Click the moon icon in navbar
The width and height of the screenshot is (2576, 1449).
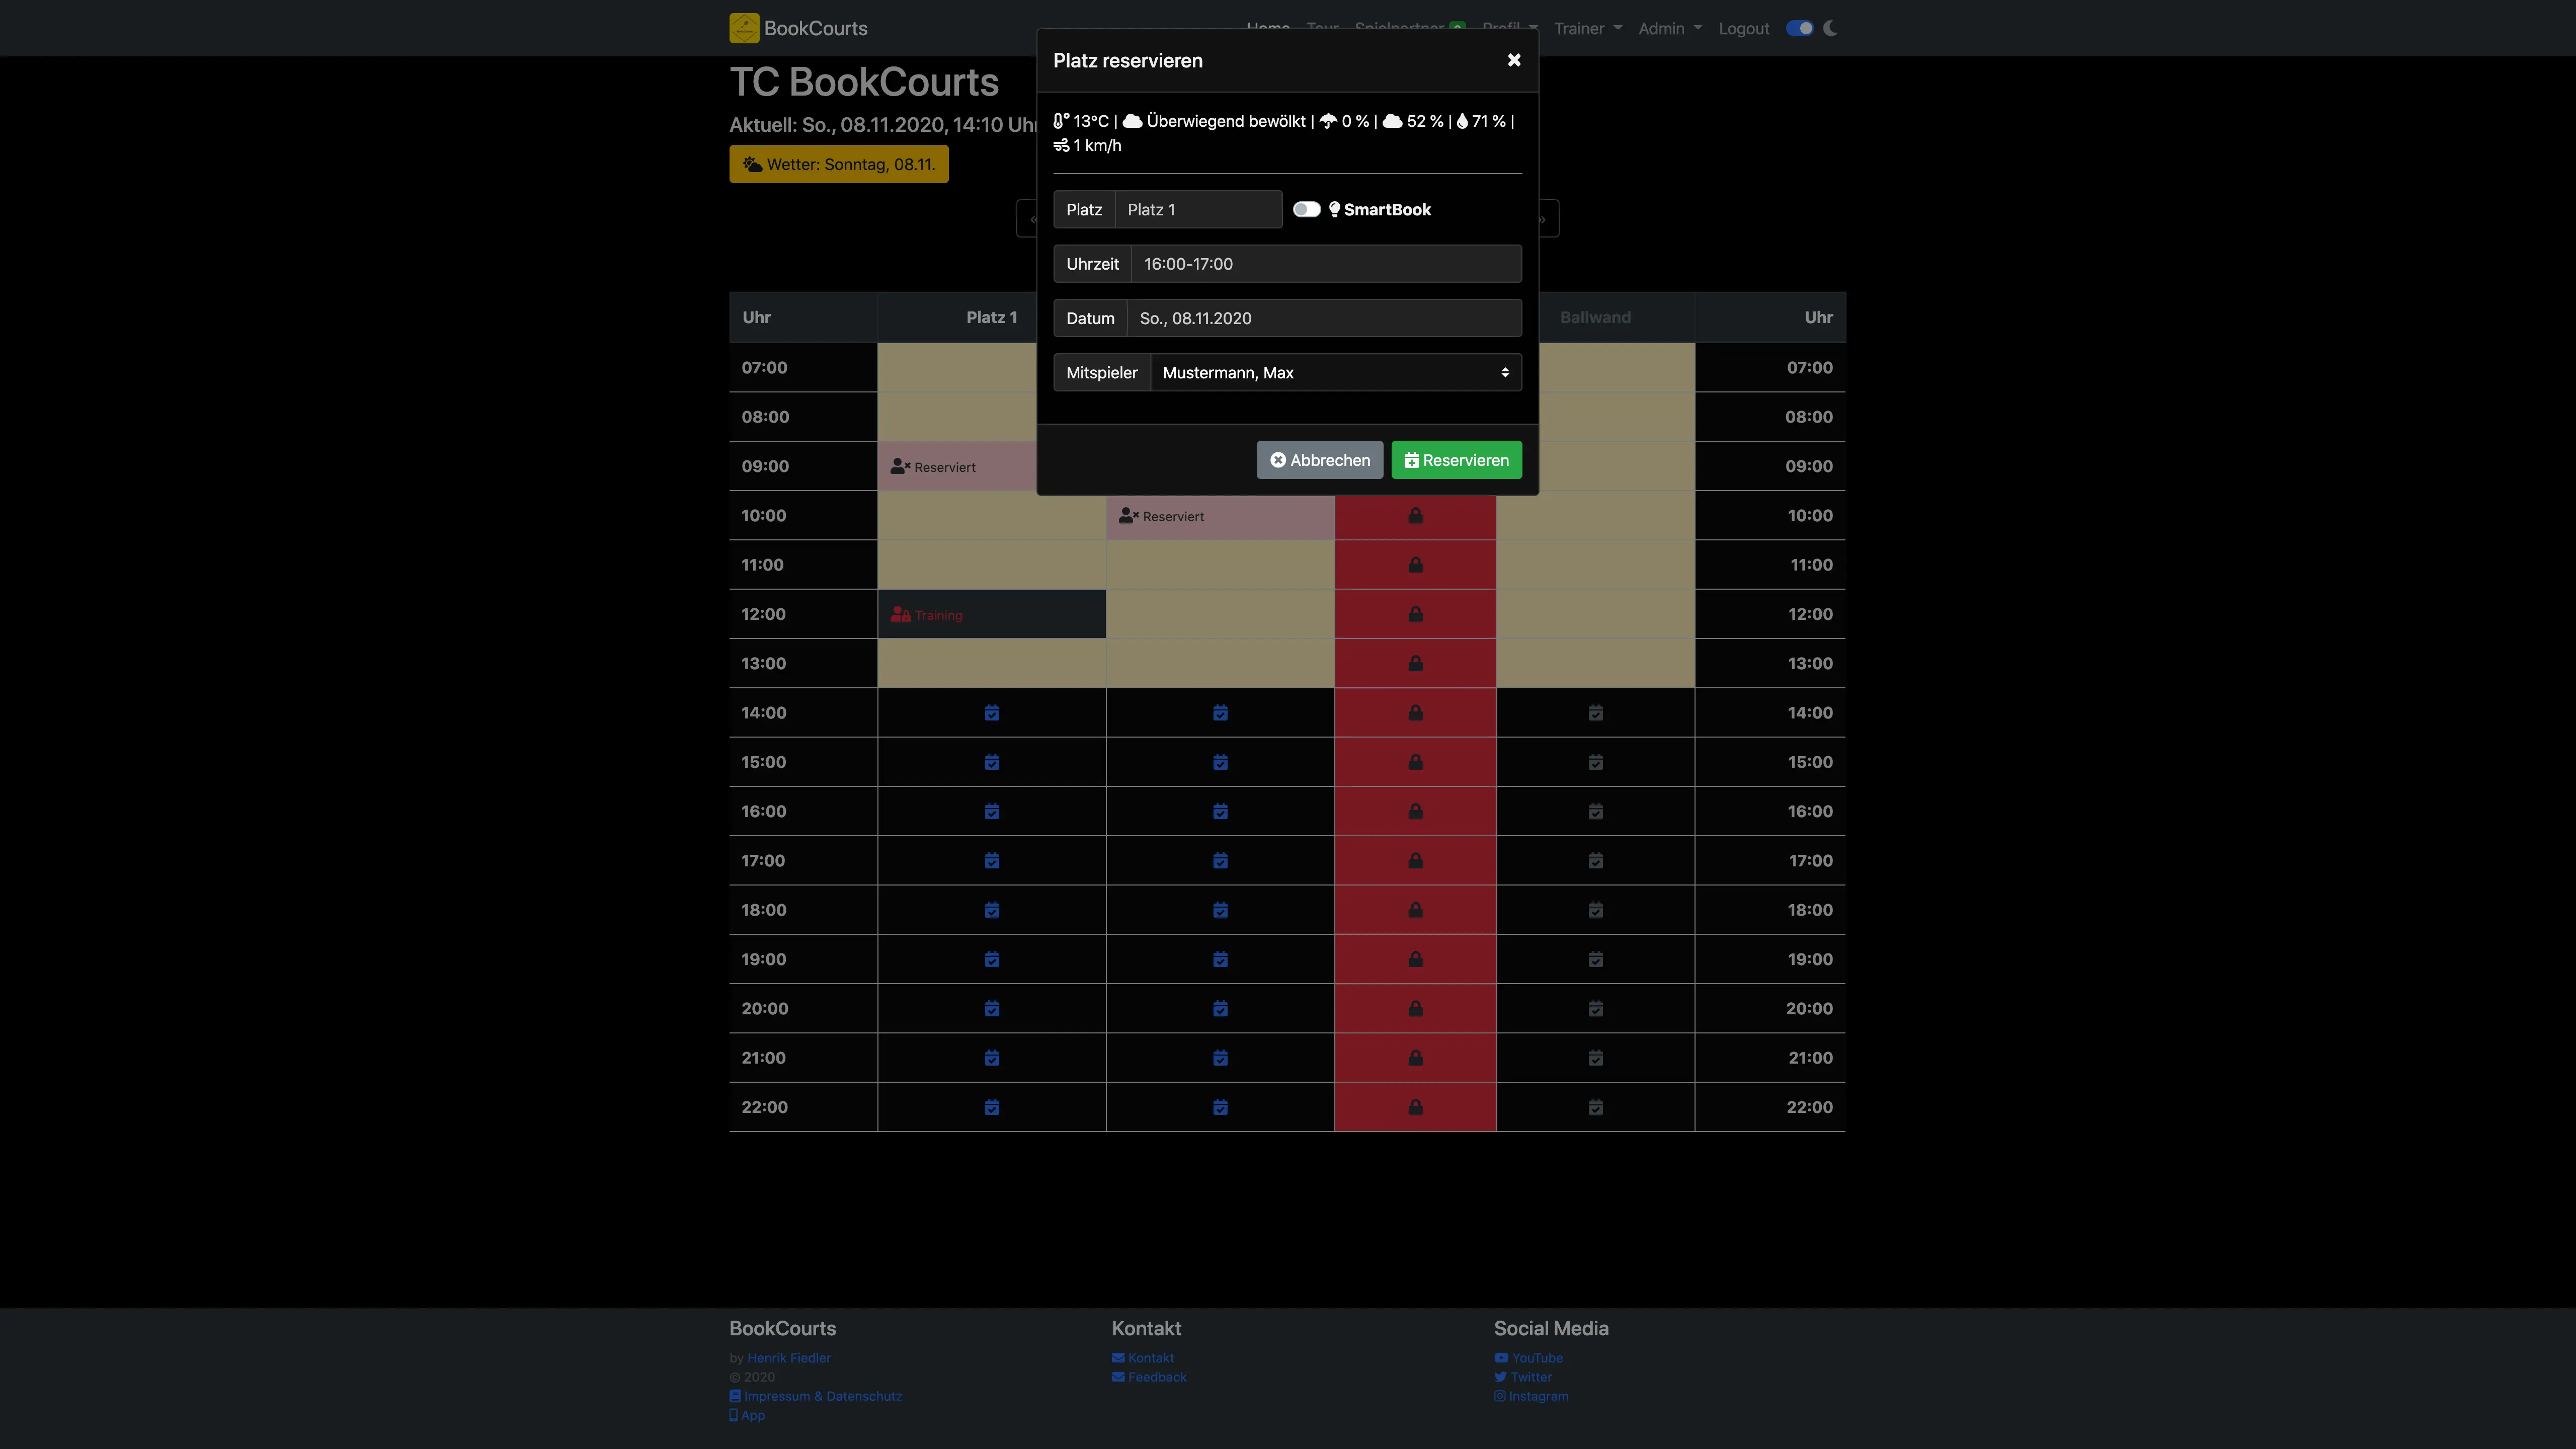1830,28
